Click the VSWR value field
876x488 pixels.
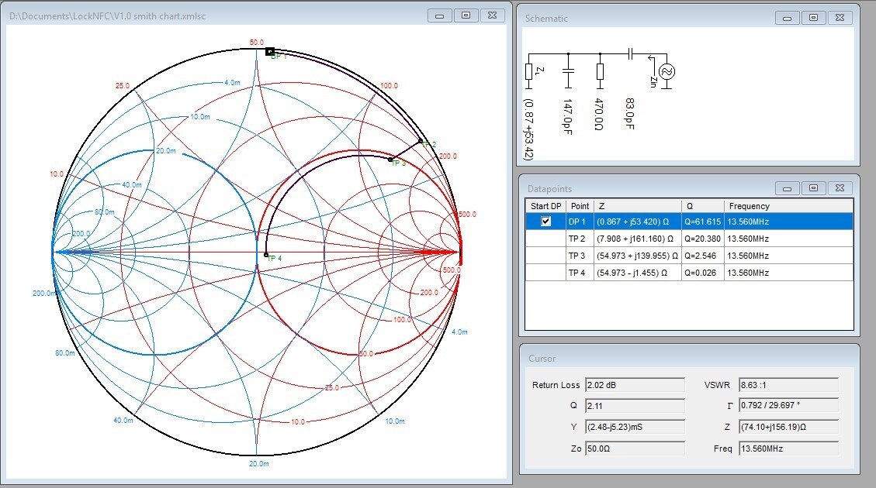(x=788, y=385)
